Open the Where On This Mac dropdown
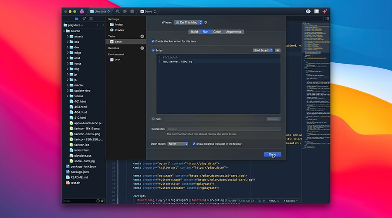392x218 pixels. (188, 22)
